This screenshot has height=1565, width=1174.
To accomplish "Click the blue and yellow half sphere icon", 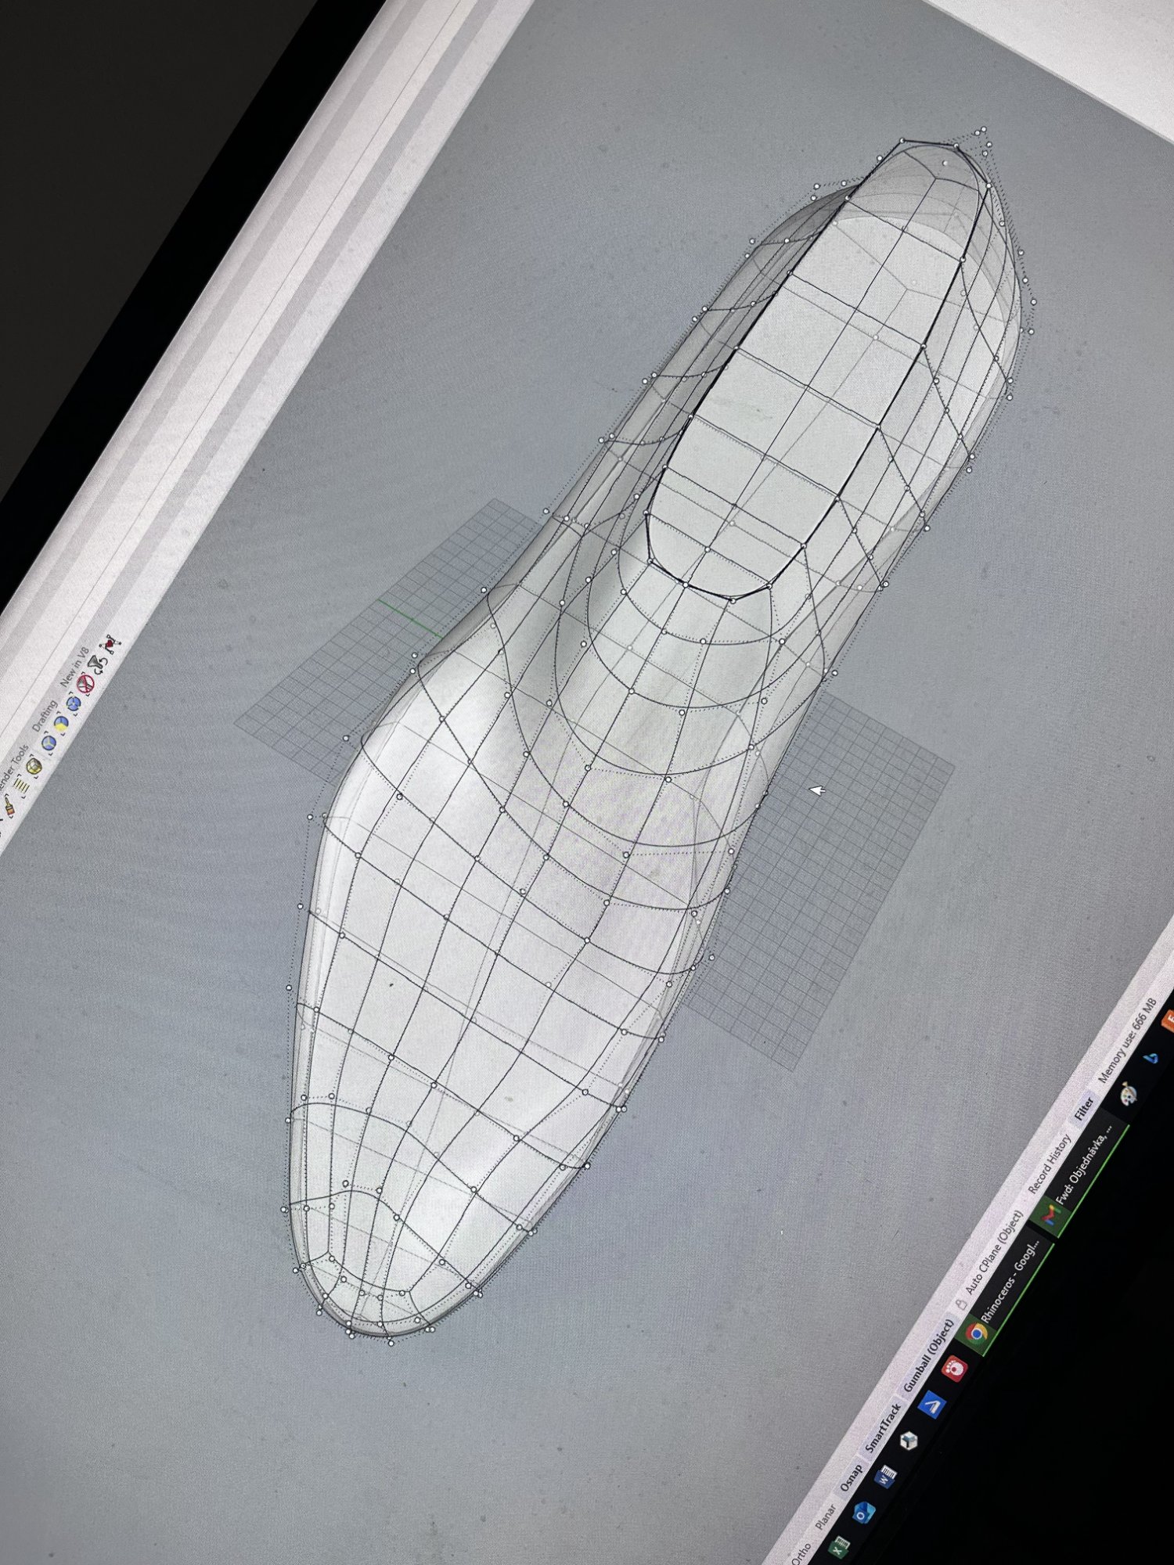I will [61, 724].
